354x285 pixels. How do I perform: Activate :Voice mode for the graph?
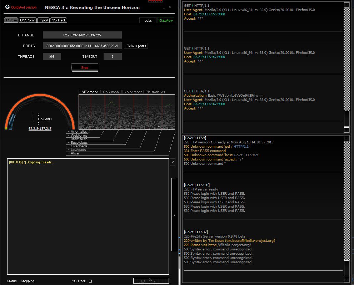coord(133,92)
